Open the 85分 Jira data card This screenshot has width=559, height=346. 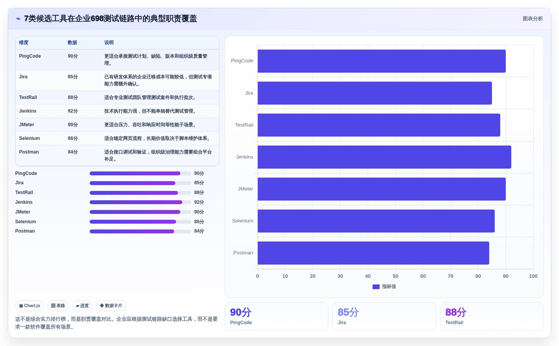[384, 316]
